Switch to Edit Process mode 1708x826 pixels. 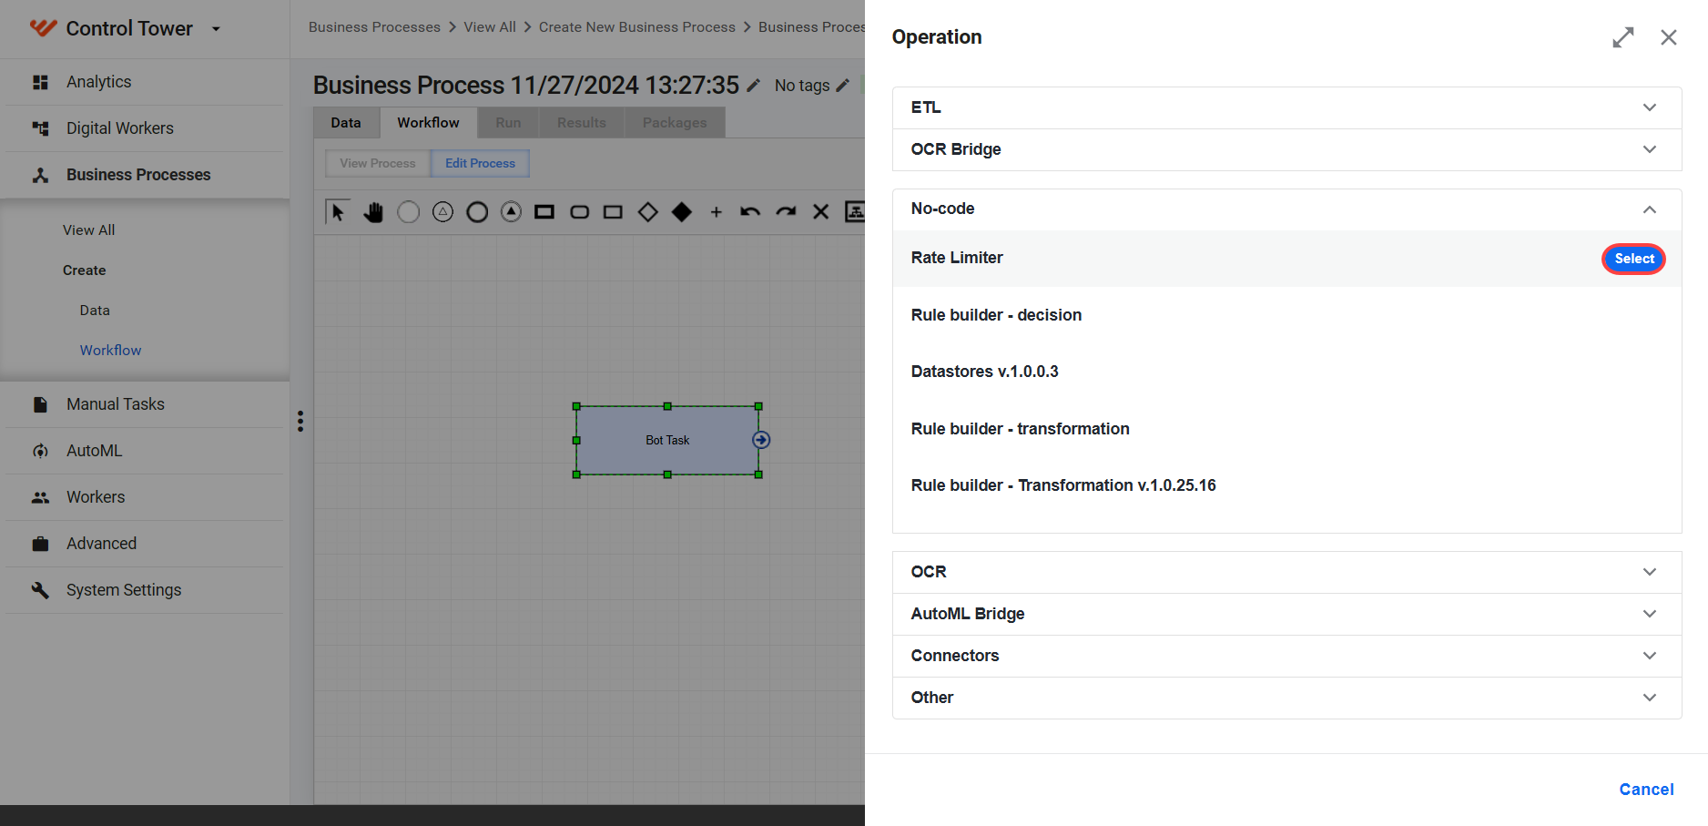coord(480,164)
